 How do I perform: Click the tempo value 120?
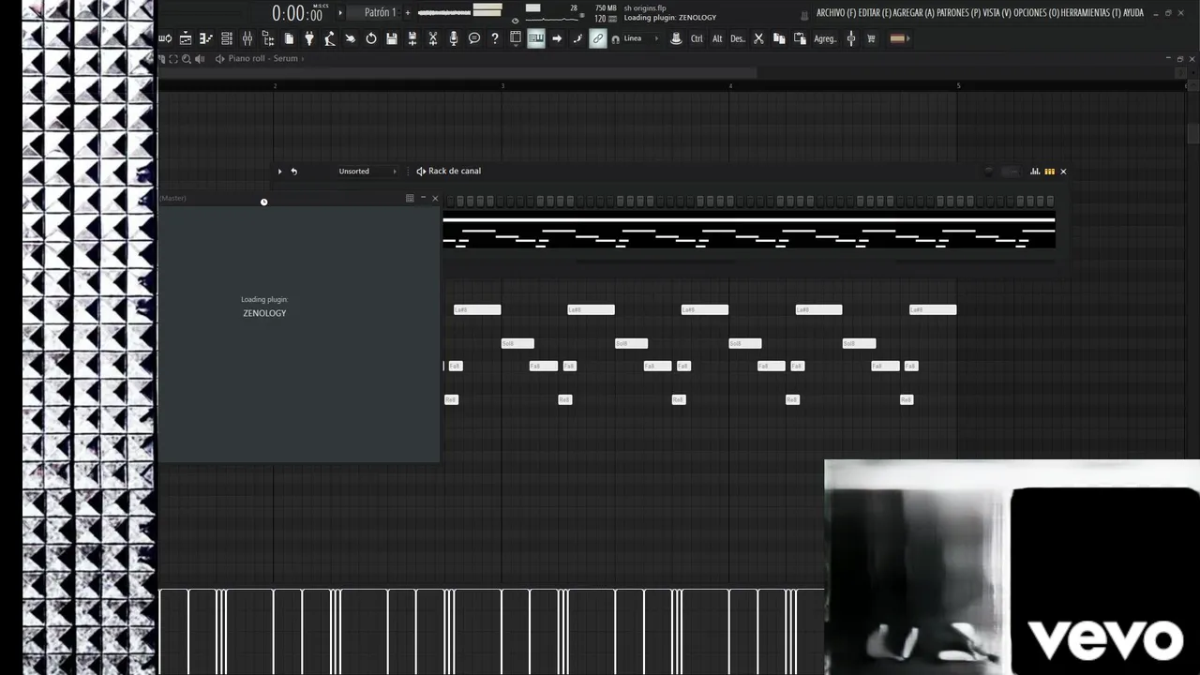[x=600, y=19]
